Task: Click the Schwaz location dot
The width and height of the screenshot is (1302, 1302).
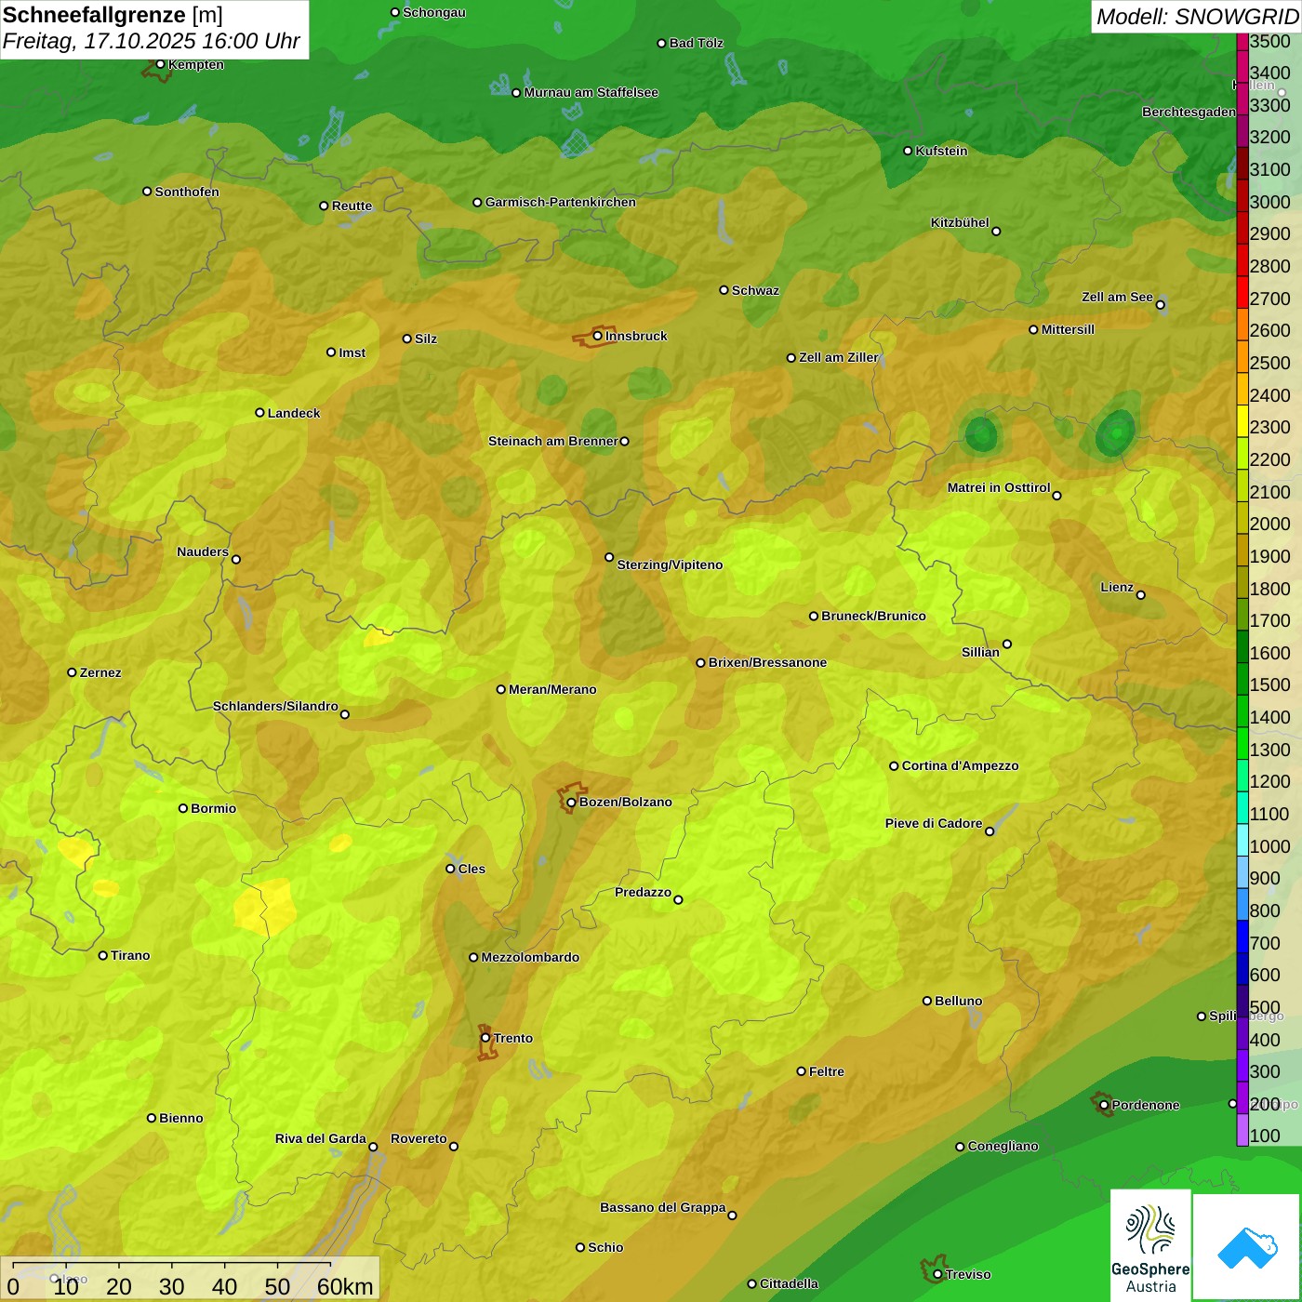Action: [724, 290]
